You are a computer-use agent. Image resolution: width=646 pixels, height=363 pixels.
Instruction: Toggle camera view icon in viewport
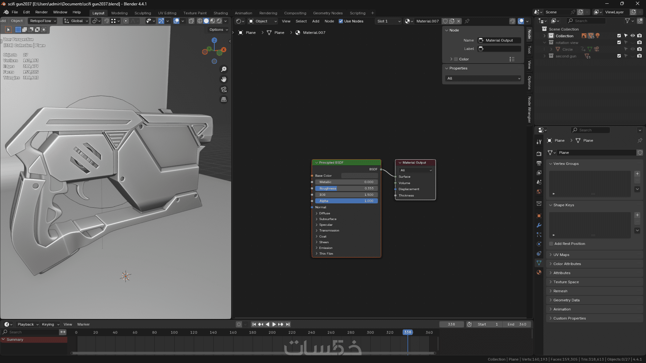pos(224,89)
